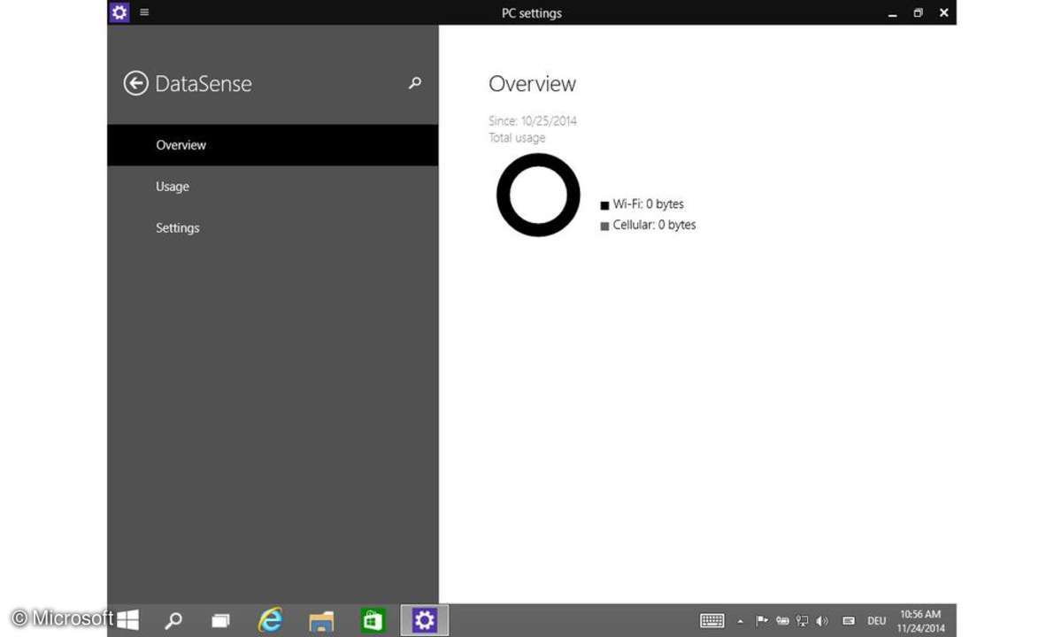Open the hamburger menu in the title bar
This screenshot has height=637, width=1062.
(x=144, y=12)
